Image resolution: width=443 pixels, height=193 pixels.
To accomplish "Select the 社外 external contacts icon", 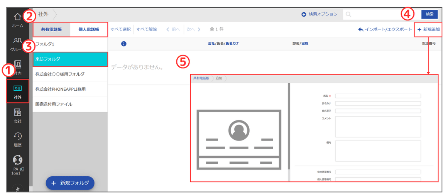I will pos(17,88).
